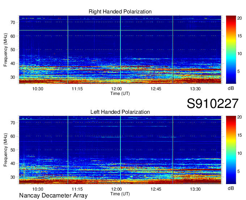Click the 30 MHz tick of the Left Handed plot
Screen dimensions: 246x200
(x=13, y=177)
